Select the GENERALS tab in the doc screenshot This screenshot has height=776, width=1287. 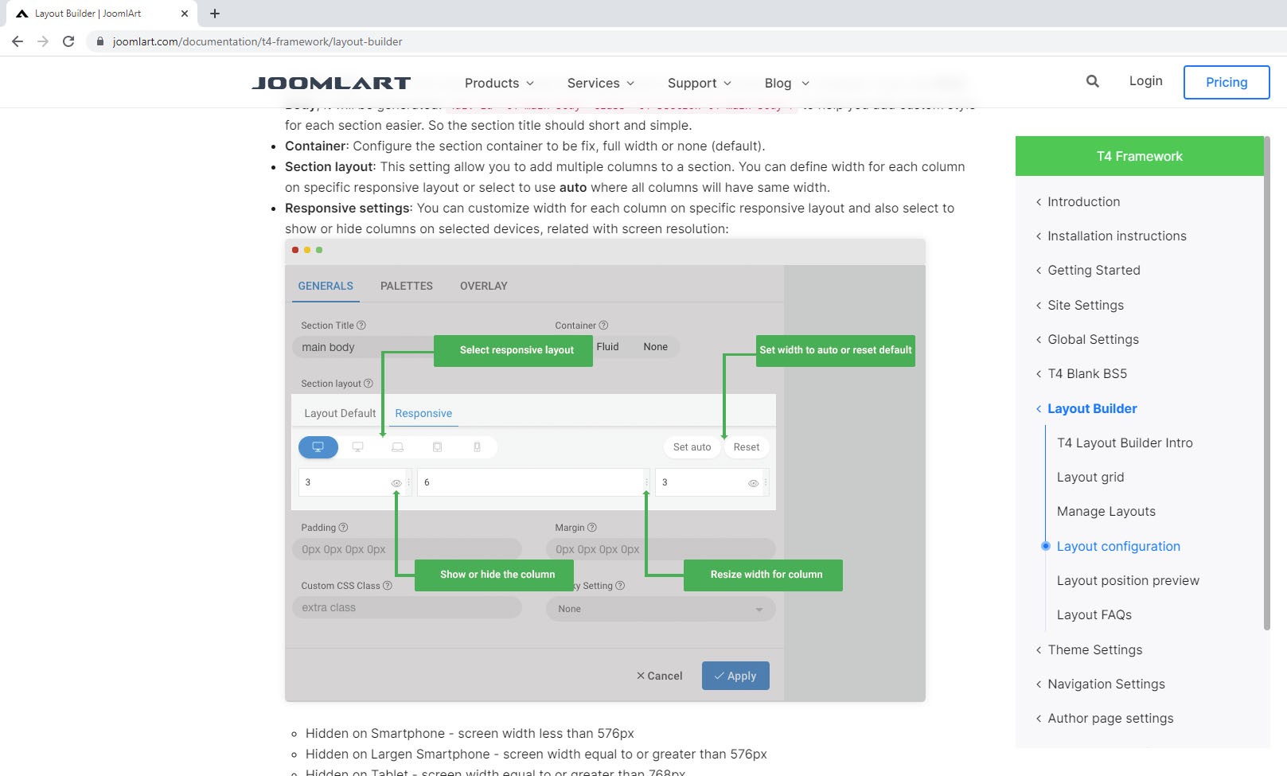tap(326, 286)
